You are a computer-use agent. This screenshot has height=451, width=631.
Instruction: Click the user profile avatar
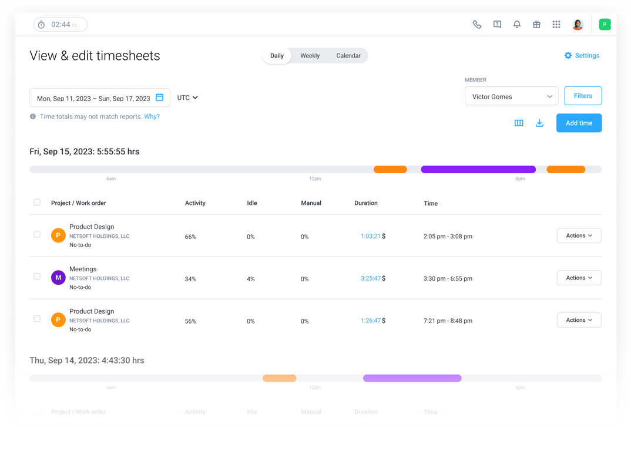[x=578, y=25]
